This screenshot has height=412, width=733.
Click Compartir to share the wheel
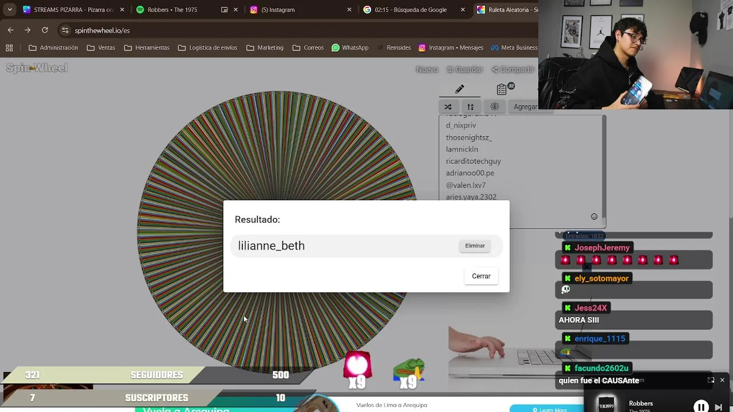click(513, 69)
